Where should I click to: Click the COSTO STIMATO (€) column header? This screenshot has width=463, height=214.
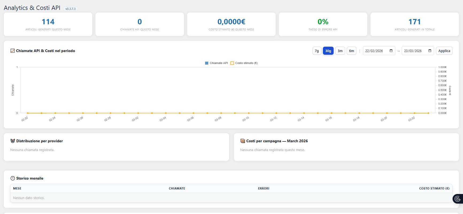(x=434, y=188)
